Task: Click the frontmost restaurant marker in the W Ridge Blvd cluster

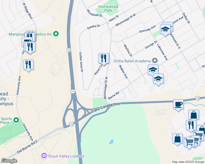Action: click(30, 47)
